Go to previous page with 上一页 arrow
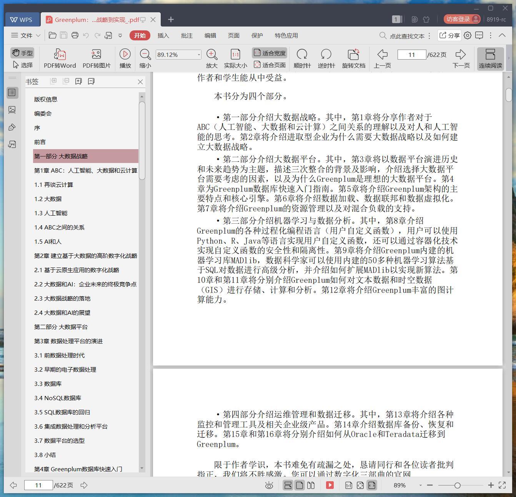This screenshot has width=516, height=497. click(382, 58)
